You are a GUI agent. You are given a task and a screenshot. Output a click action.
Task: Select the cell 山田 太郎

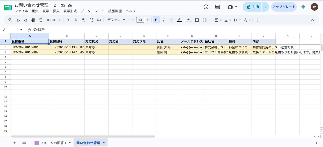click(x=168, y=47)
